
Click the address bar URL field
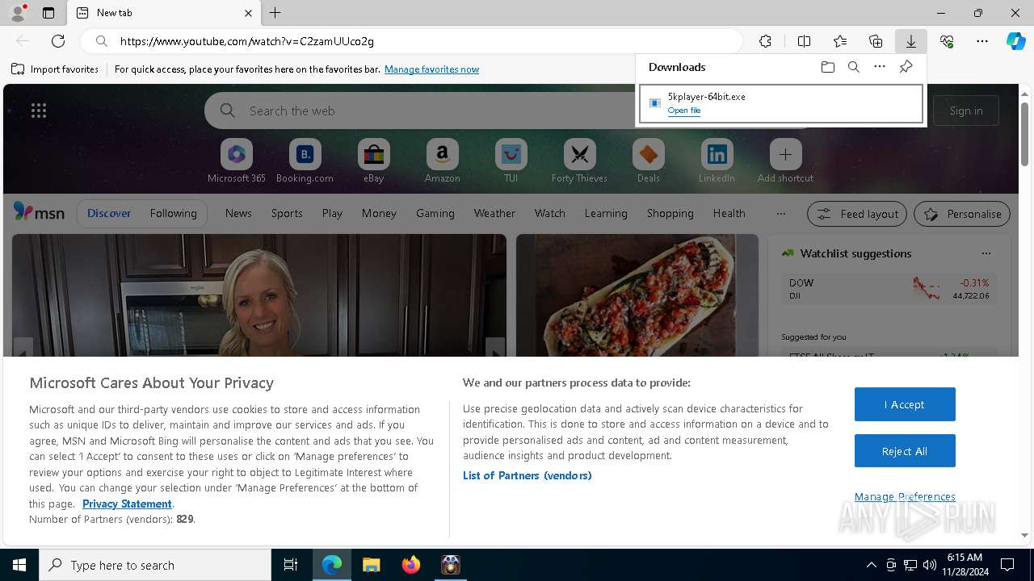point(412,41)
